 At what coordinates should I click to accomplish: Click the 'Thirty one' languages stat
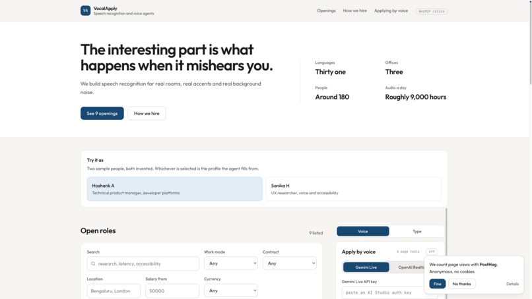331,72
